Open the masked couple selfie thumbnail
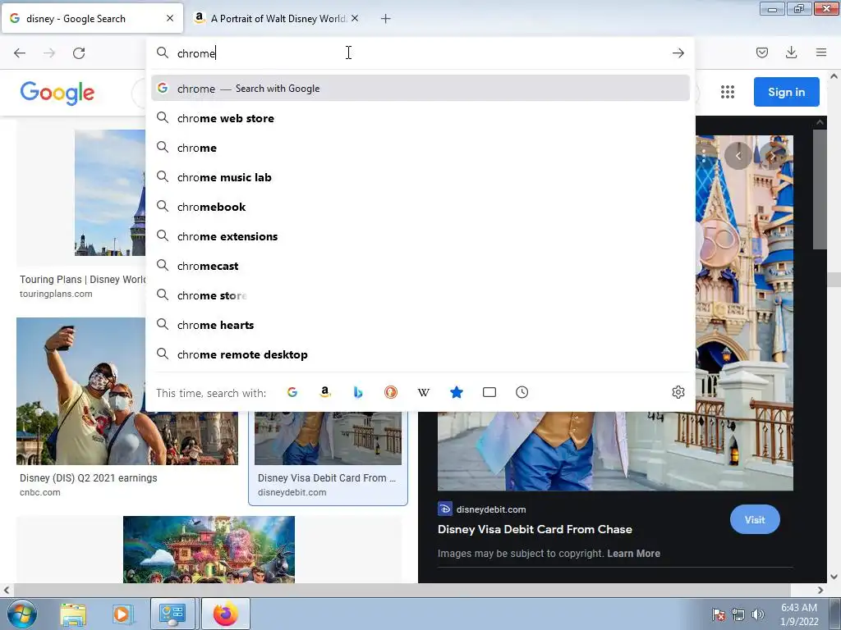841x630 pixels. 127,391
